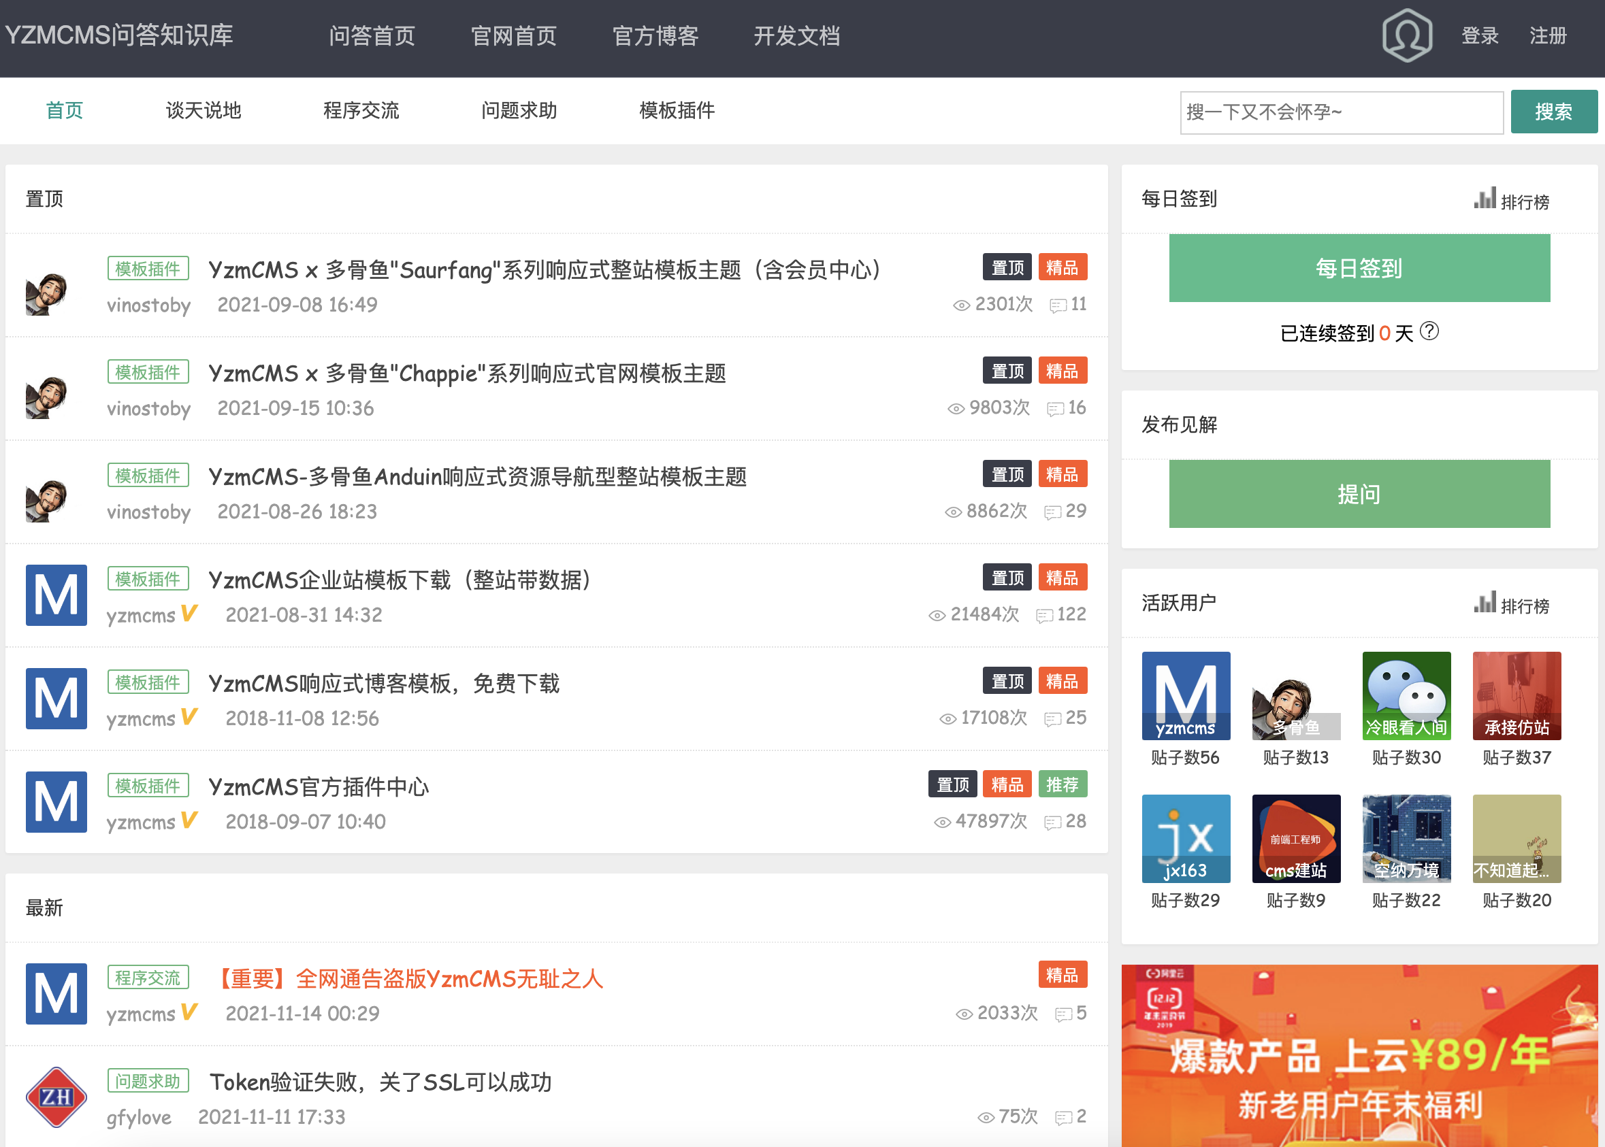Focus the search input field
Viewport: 1605px width, 1147px height.
coord(1342,112)
